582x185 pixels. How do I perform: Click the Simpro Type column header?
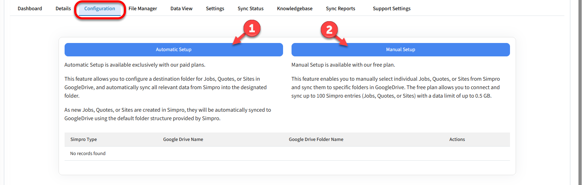[84, 140]
